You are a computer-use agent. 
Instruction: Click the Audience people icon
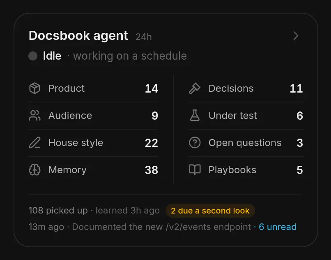point(34,116)
